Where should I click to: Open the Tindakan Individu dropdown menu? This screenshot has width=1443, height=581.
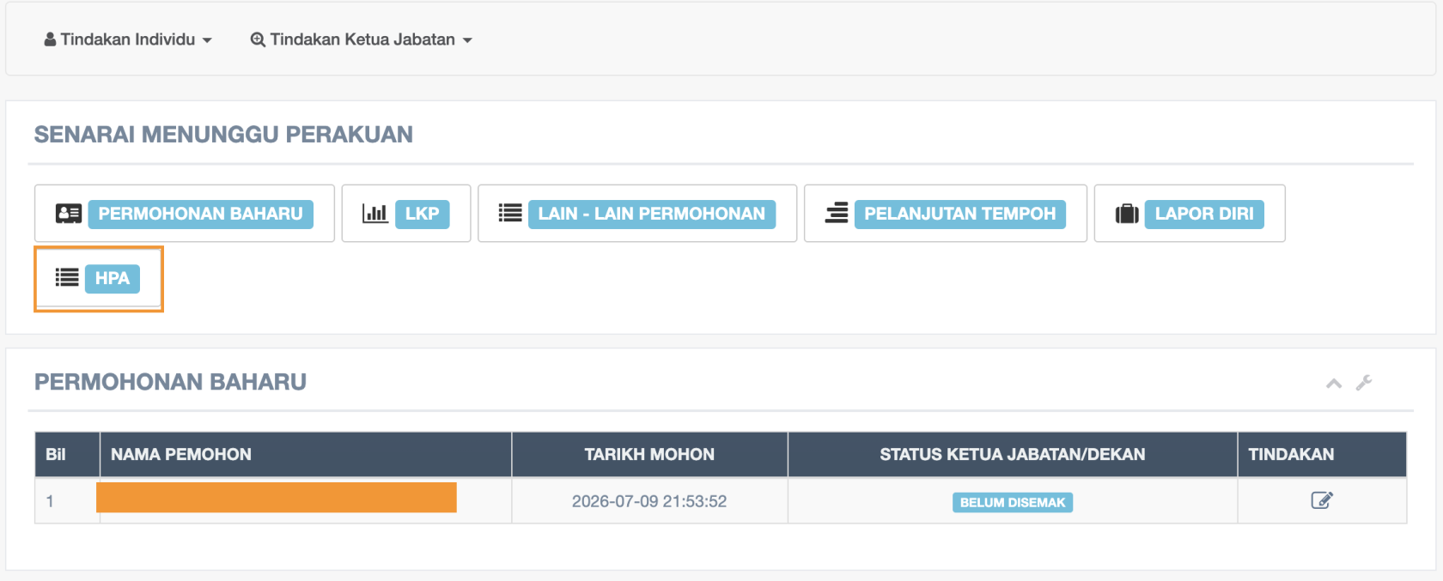[x=128, y=39]
